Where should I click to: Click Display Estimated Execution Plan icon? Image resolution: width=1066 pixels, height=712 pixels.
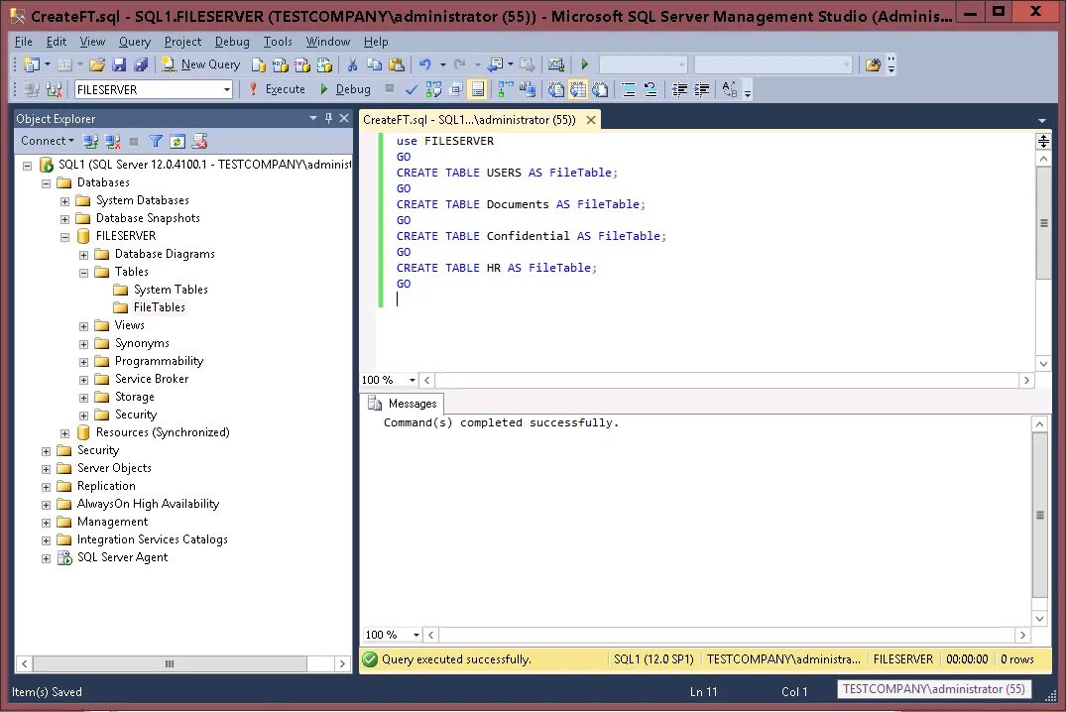click(433, 89)
